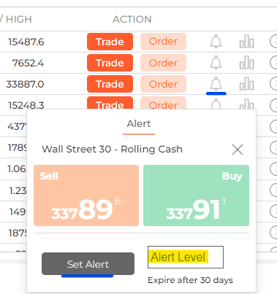Open the bar chart icon in the 7652.4 row

[246, 63]
